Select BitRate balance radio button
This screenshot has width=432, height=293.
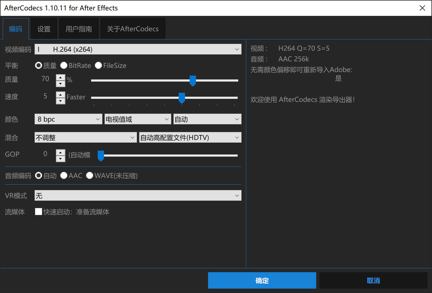pos(64,65)
